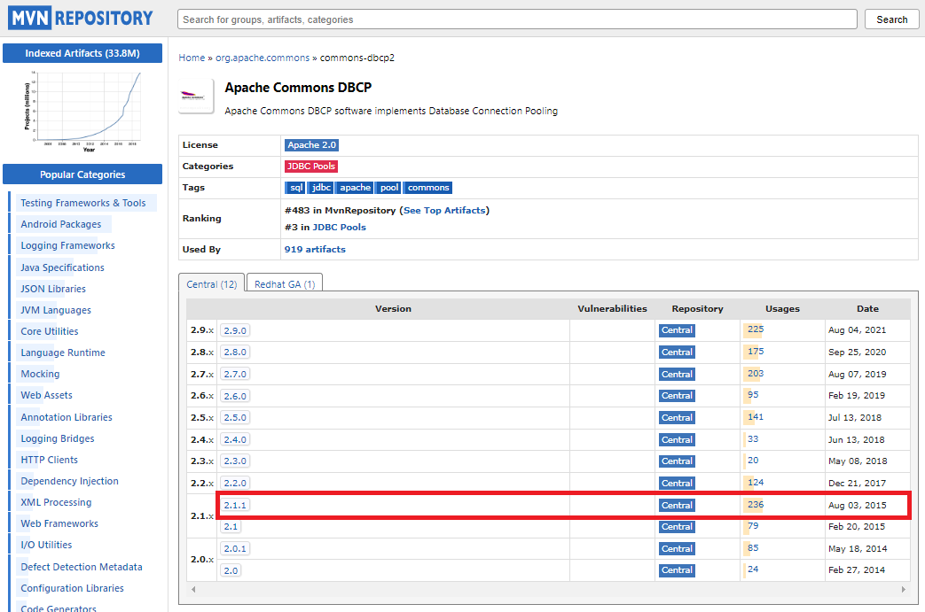Open the See Top Artifacts link
The width and height of the screenshot is (925, 612).
(x=444, y=210)
